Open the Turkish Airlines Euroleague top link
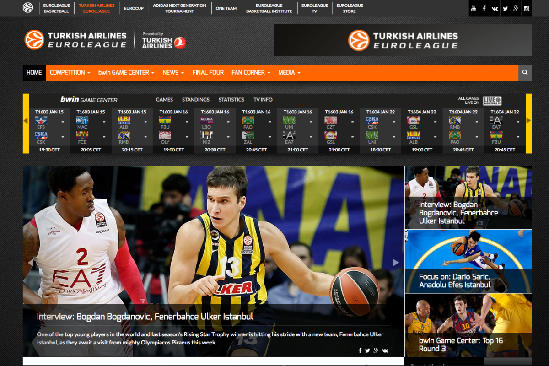This screenshot has width=549, height=366. pyautogui.click(x=97, y=8)
